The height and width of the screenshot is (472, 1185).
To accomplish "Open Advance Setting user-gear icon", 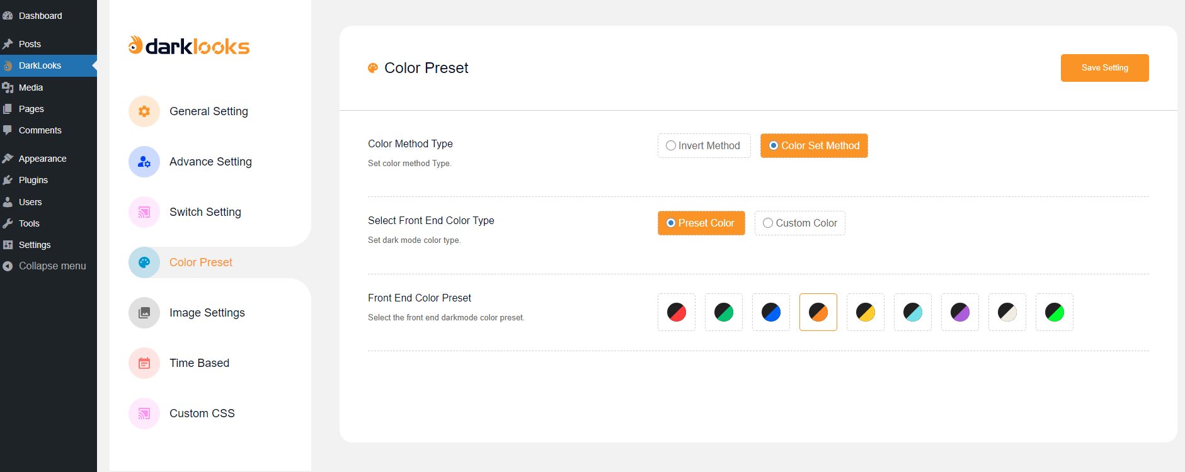I will pos(144,162).
